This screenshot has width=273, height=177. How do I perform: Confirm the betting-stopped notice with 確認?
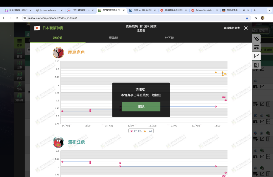click(x=141, y=107)
